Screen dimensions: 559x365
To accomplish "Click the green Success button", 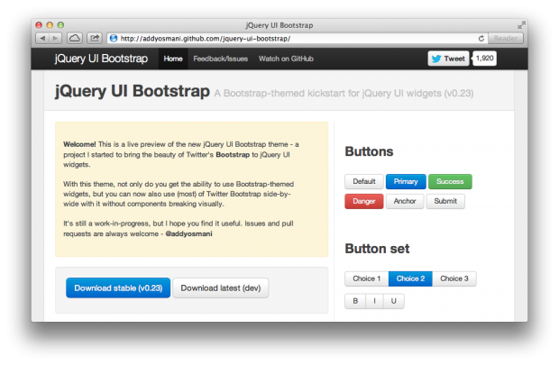I will [x=450, y=181].
